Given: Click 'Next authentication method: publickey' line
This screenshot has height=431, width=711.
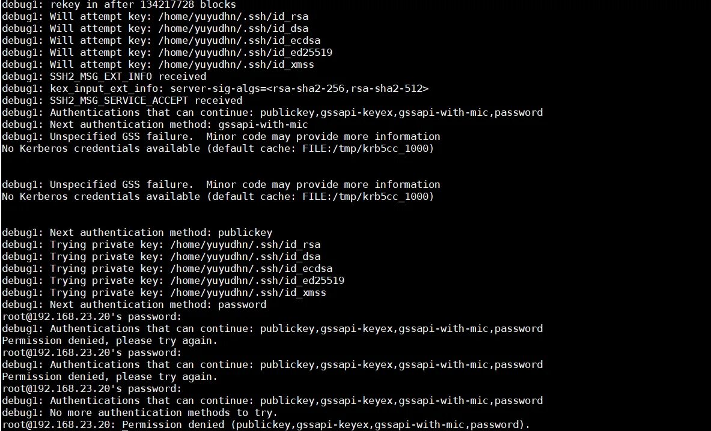Looking at the screenshot, I should click(x=137, y=233).
